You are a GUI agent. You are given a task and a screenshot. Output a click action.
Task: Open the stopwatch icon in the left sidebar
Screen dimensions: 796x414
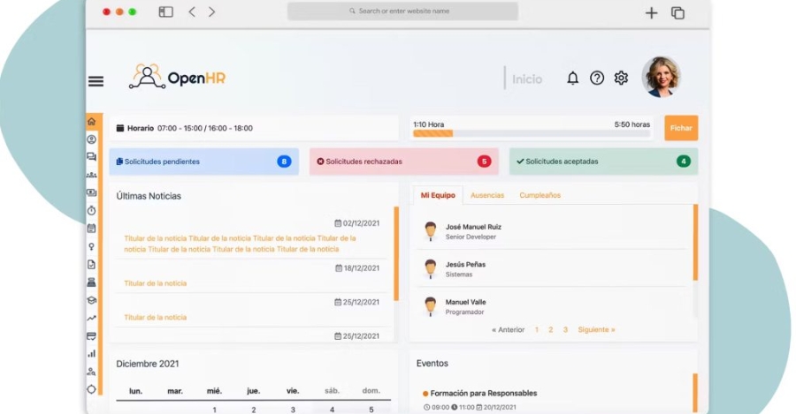[91, 210]
